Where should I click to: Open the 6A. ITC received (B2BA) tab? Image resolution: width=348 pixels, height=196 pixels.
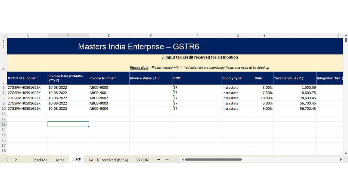pos(108,160)
